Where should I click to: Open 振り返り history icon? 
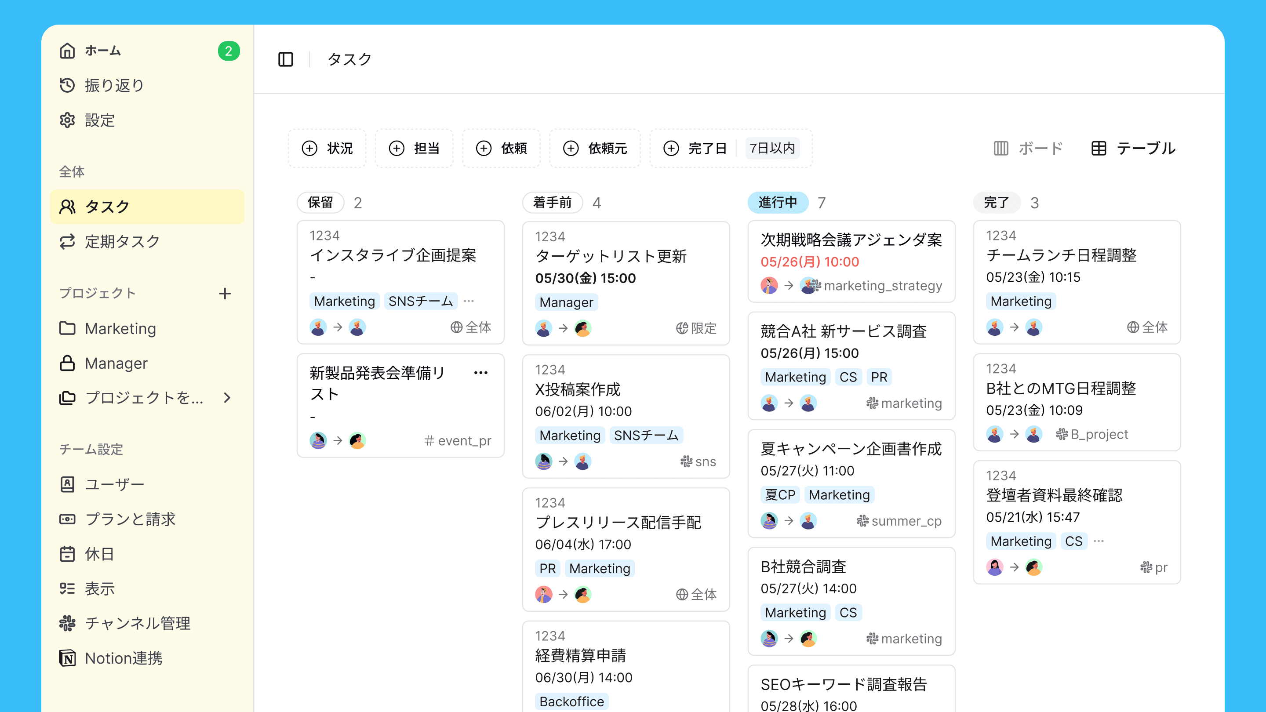[x=67, y=86]
